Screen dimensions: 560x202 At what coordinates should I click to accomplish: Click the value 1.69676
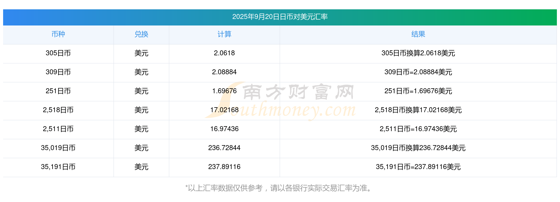224,91
